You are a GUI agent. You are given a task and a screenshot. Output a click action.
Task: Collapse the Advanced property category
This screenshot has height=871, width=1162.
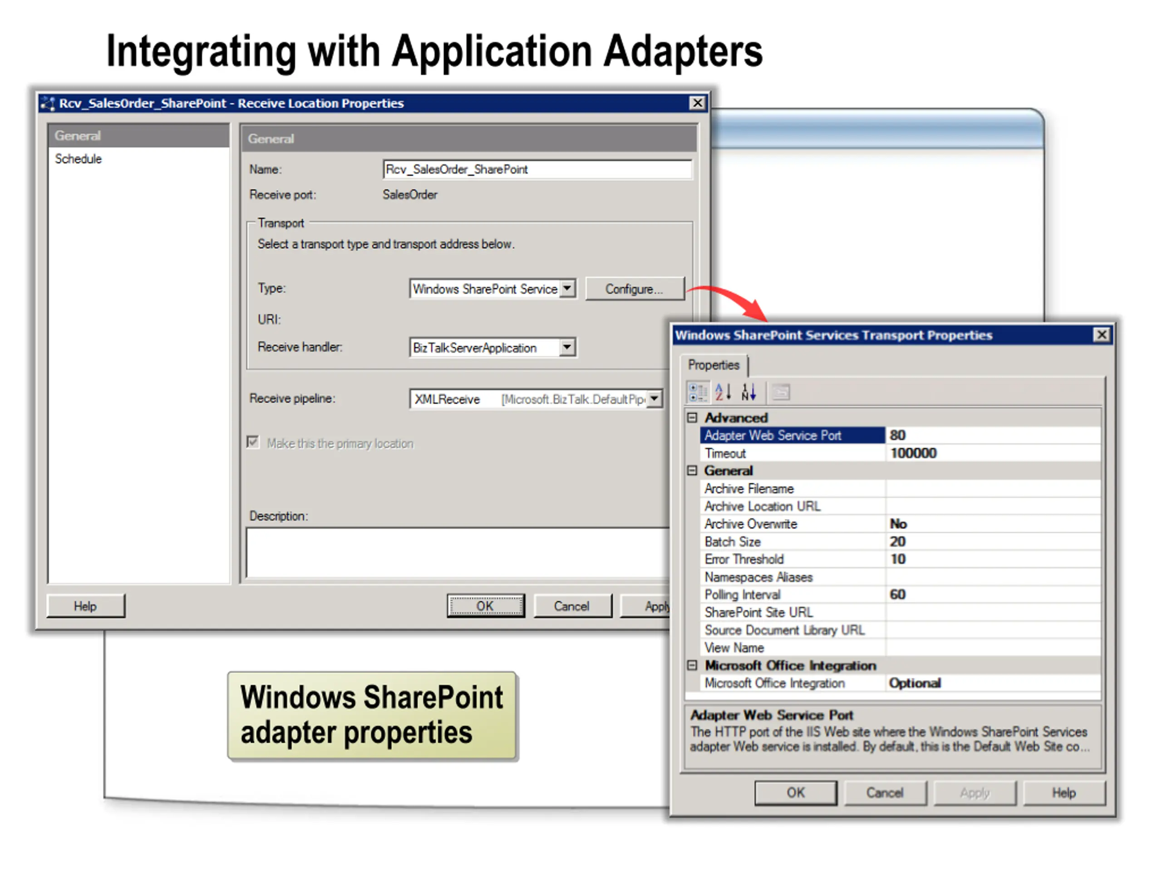[692, 418]
